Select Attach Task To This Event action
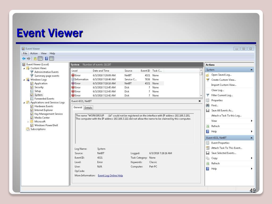 coord(227,148)
